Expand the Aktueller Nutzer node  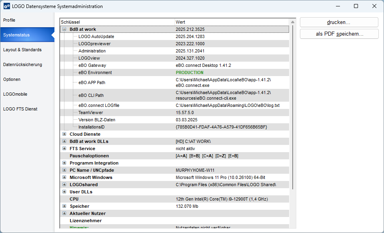pyautogui.click(x=64, y=213)
